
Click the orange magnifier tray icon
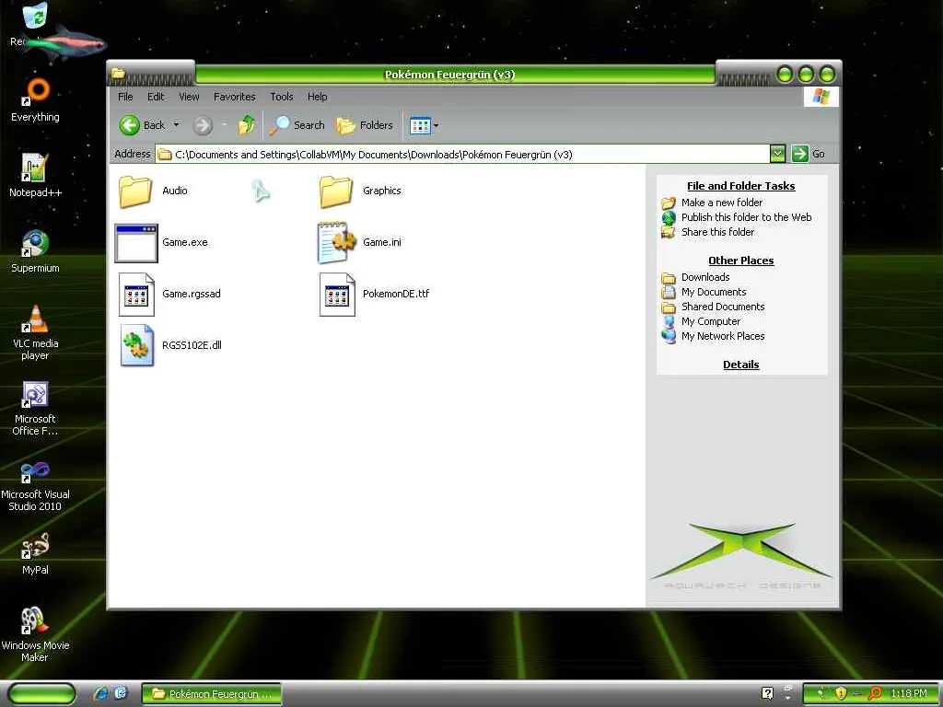(875, 693)
